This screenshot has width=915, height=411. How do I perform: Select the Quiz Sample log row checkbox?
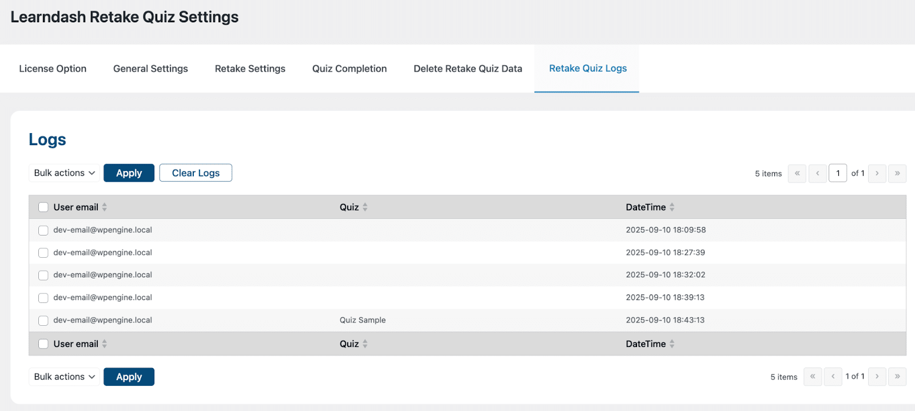pyautogui.click(x=43, y=321)
